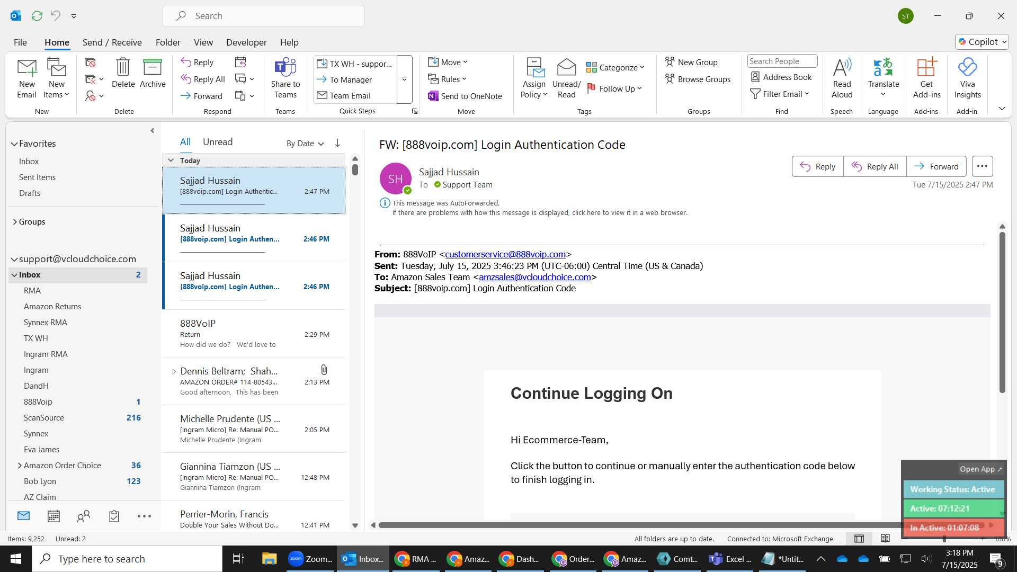
Task: Open the File menu
Action: pyautogui.click(x=20, y=42)
